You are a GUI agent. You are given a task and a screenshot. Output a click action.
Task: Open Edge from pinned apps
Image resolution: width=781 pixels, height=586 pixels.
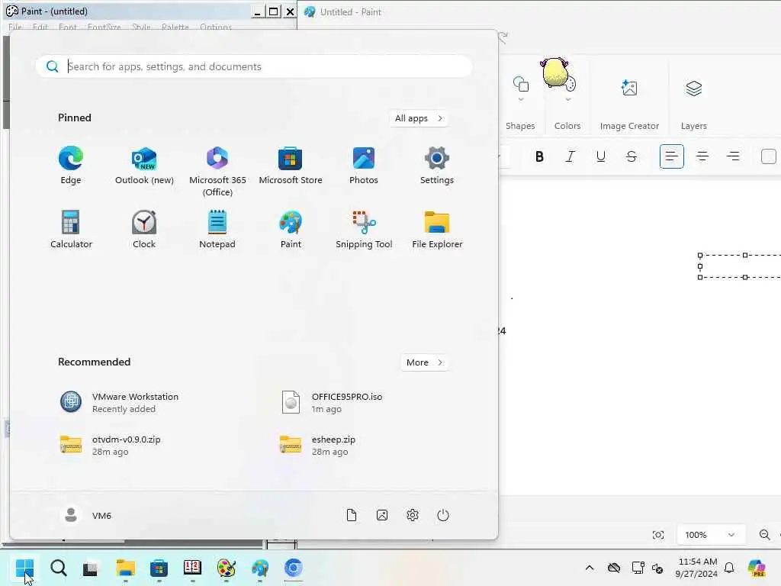point(71,166)
